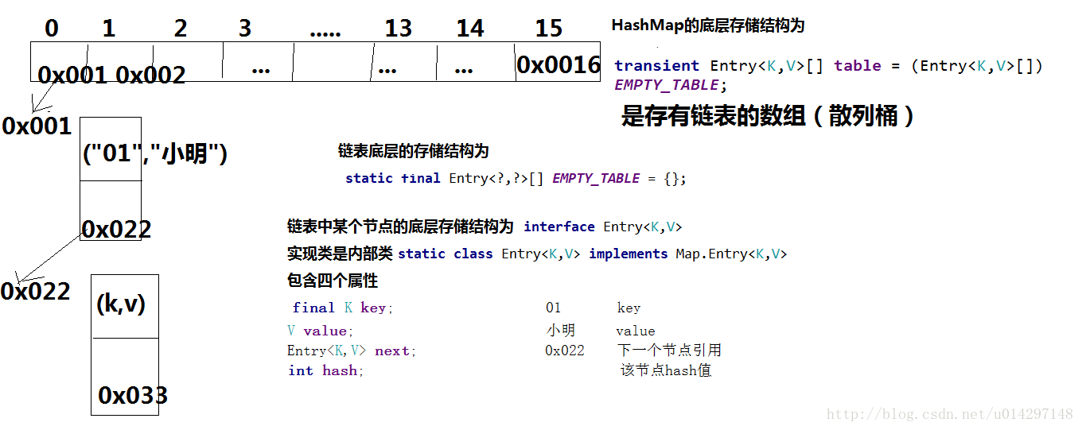Click the "(k,v)" node text
The image size is (1082, 430).
pyautogui.click(x=121, y=304)
